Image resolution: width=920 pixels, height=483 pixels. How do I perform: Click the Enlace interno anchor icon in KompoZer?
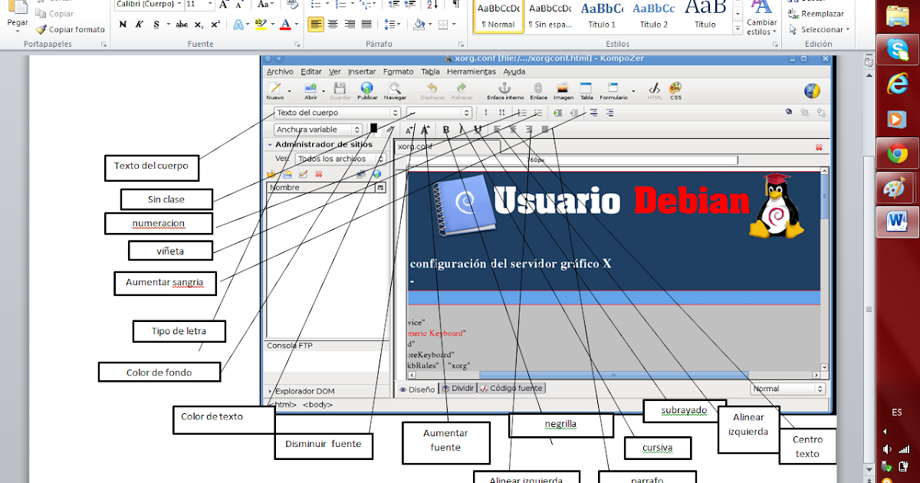pos(504,91)
